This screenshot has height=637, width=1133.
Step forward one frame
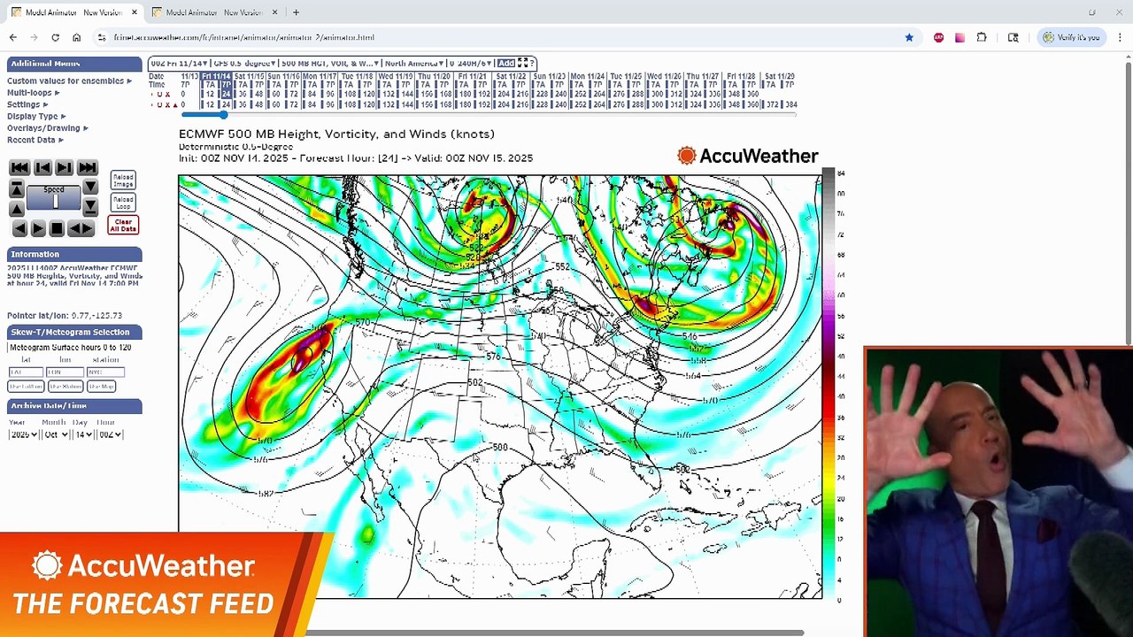click(x=65, y=167)
